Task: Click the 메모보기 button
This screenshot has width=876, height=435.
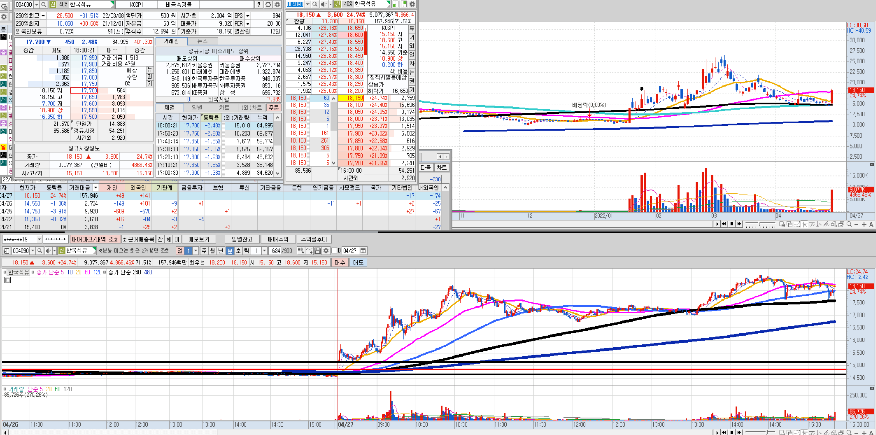Action: pos(199,239)
